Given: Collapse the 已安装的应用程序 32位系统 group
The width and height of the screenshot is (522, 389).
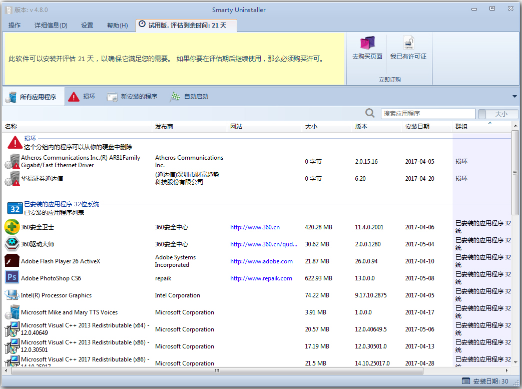Looking at the screenshot, I should coord(62,204).
